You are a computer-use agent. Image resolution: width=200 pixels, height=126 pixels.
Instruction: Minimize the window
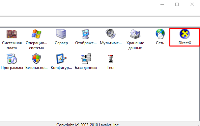coord(162,4)
